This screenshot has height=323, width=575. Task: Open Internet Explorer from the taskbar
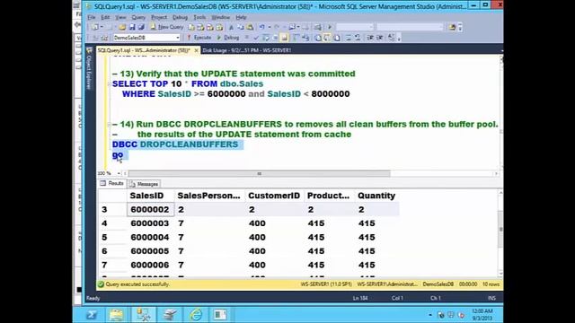(196, 315)
